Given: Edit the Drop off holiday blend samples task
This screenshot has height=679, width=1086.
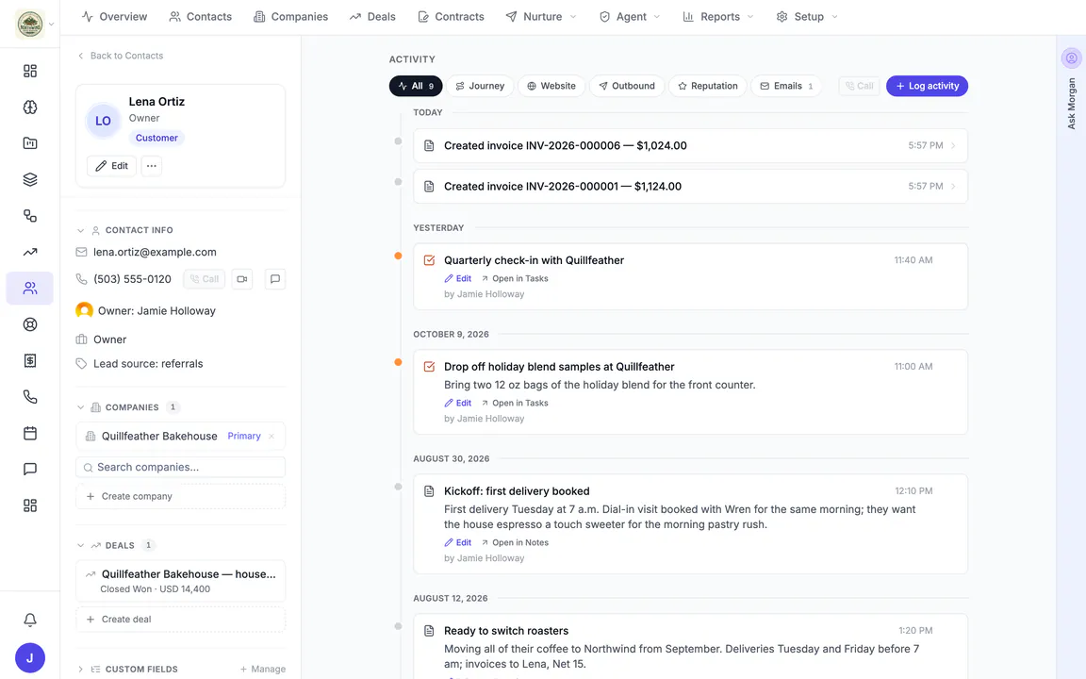Looking at the screenshot, I should coord(458,404).
